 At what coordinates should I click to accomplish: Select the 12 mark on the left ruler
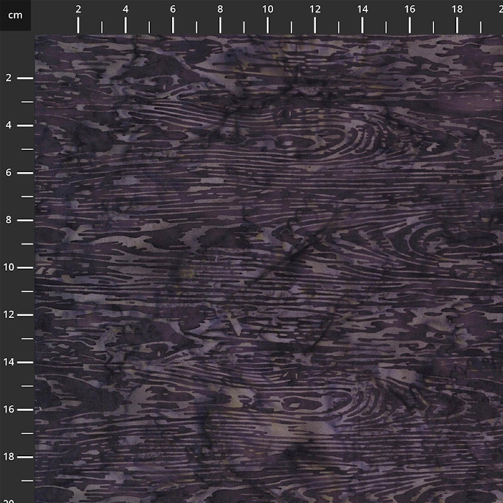click(9, 314)
